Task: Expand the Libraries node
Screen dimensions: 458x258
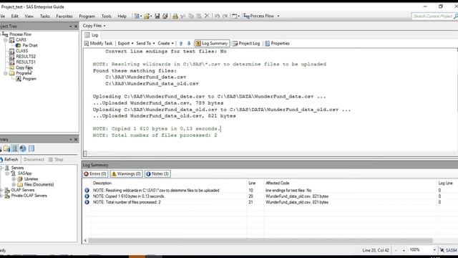Action: [x=14, y=179]
